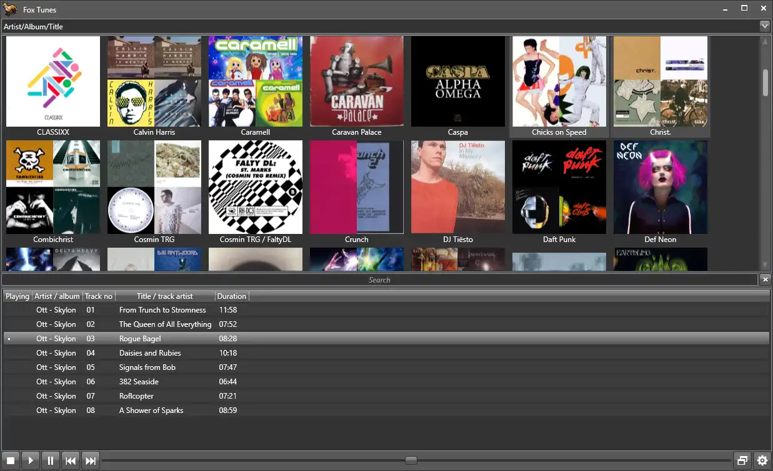Focus the Search field
The width and height of the screenshot is (773, 471).
tap(379, 279)
